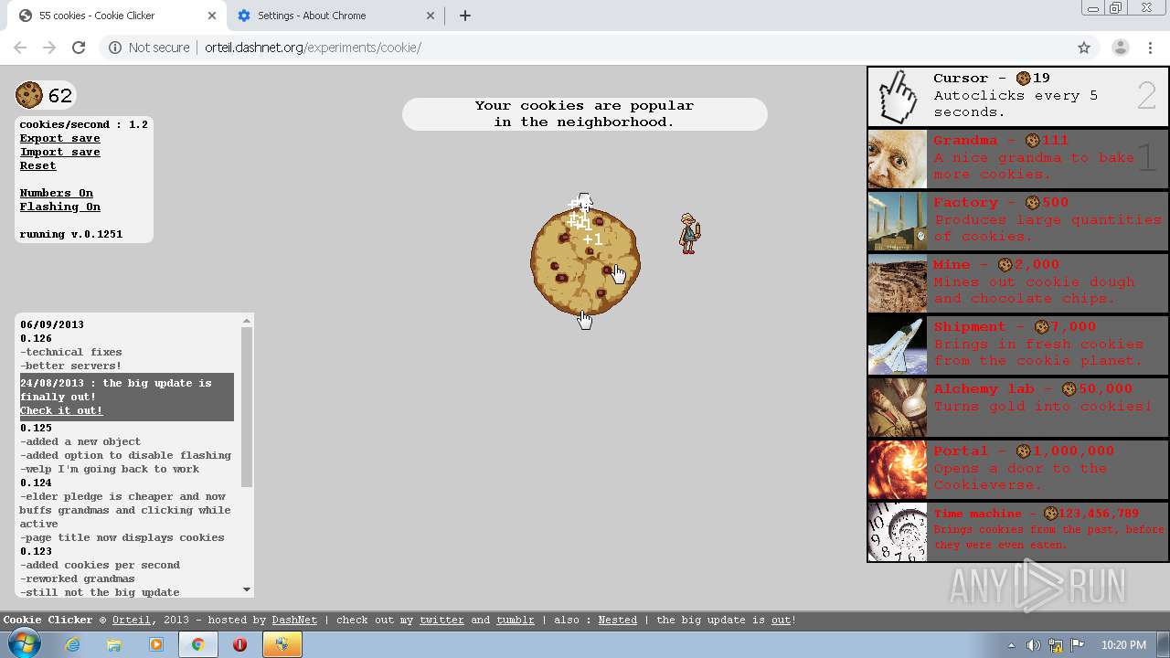Click the grandma sprite beside the cookie
The image size is (1170, 658).
pyautogui.click(x=689, y=233)
